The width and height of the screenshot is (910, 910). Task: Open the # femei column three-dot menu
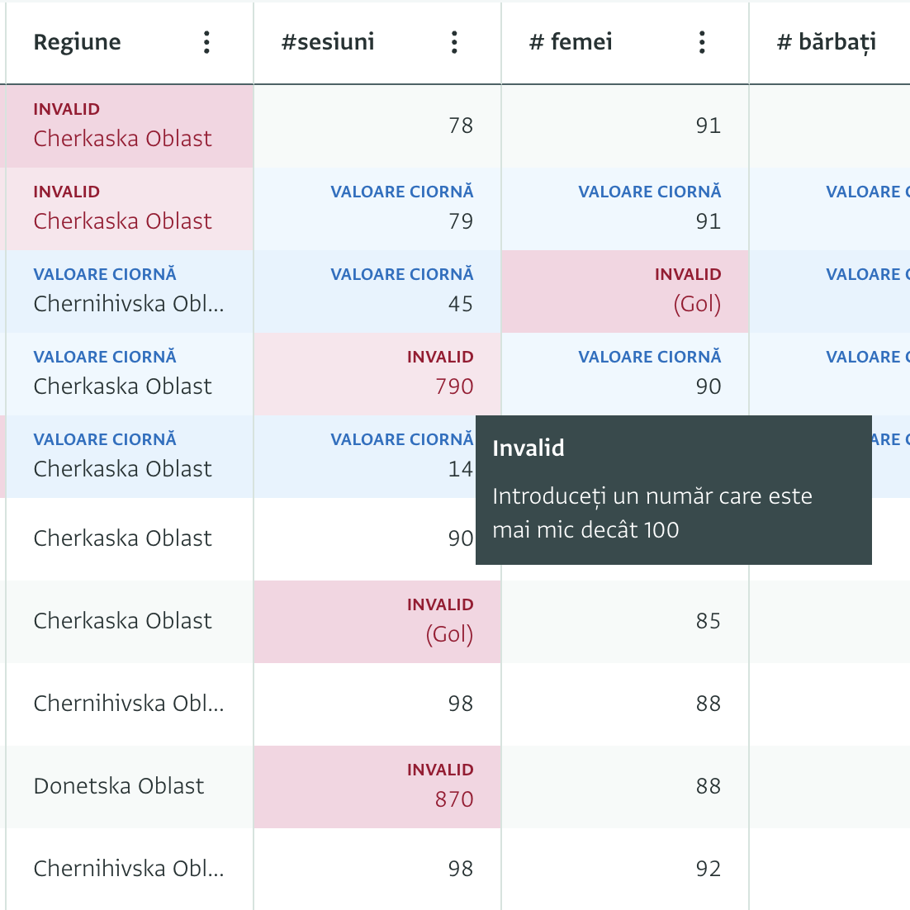(702, 42)
